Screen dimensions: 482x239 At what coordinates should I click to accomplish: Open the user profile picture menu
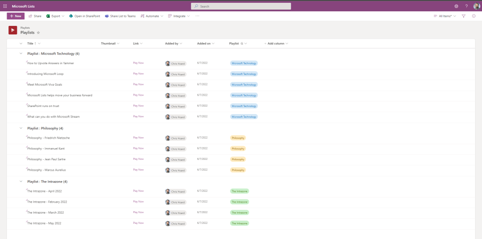tap(476, 6)
